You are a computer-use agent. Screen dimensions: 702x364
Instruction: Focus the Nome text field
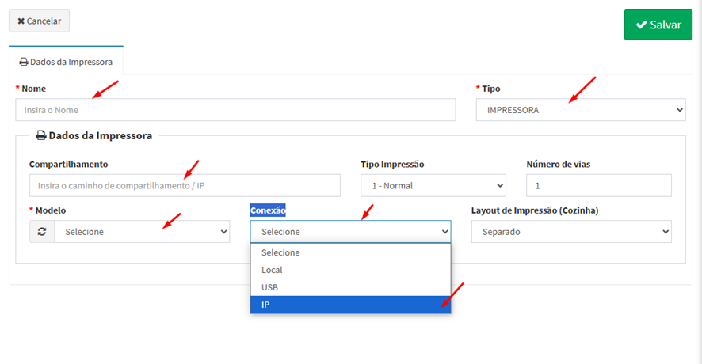pos(235,110)
